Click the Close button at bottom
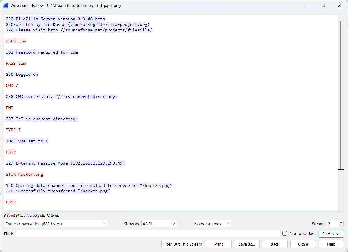 pos(303,244)
